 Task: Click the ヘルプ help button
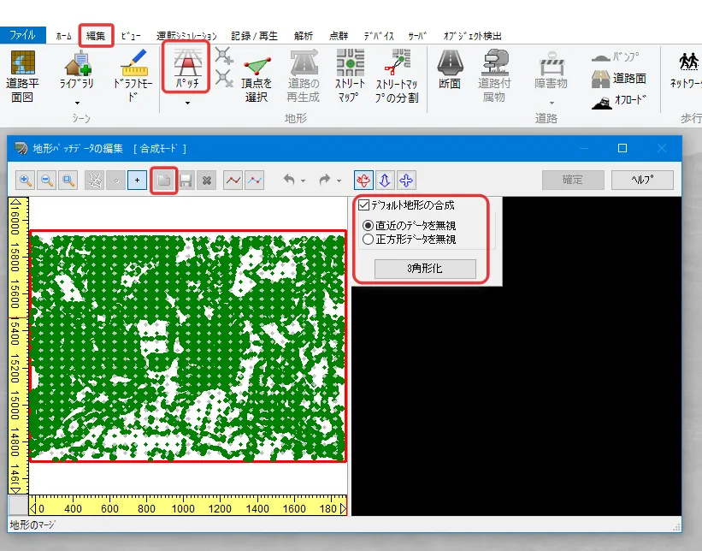(641, 180)
